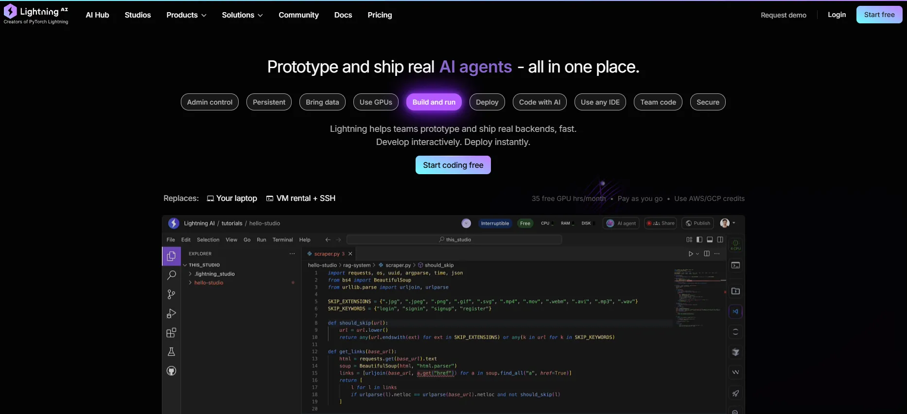Toggle the Interruptible badge in studio header
907x414 pixels.
[x=495, y=223]
